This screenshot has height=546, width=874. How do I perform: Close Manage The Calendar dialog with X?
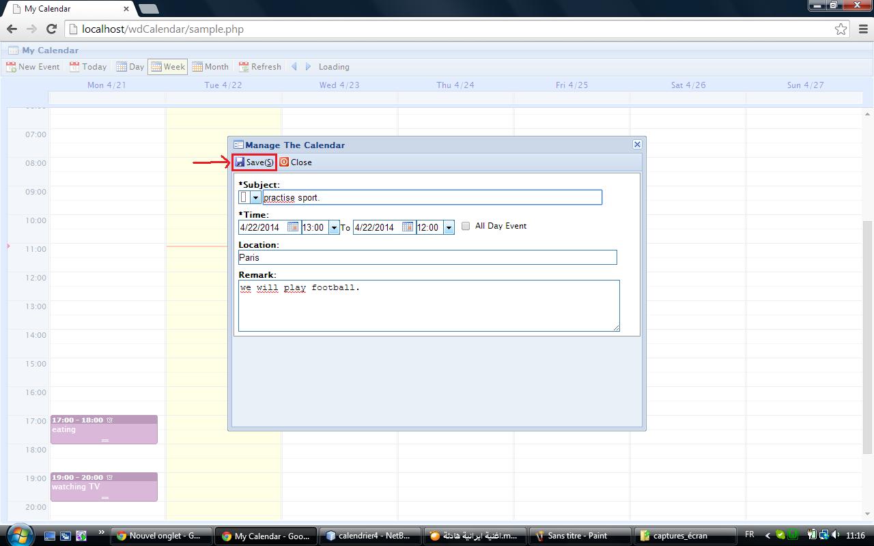coord(637,144)
